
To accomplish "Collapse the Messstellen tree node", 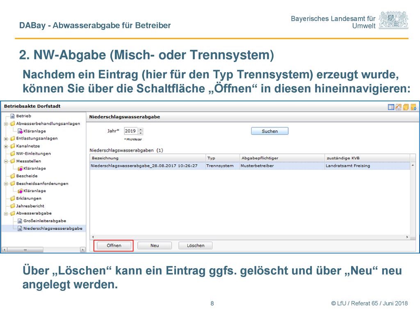I will point(6,162).
